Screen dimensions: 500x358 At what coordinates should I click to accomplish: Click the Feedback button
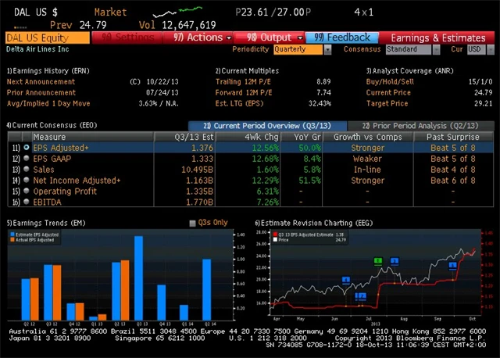(x=344, y=37)
